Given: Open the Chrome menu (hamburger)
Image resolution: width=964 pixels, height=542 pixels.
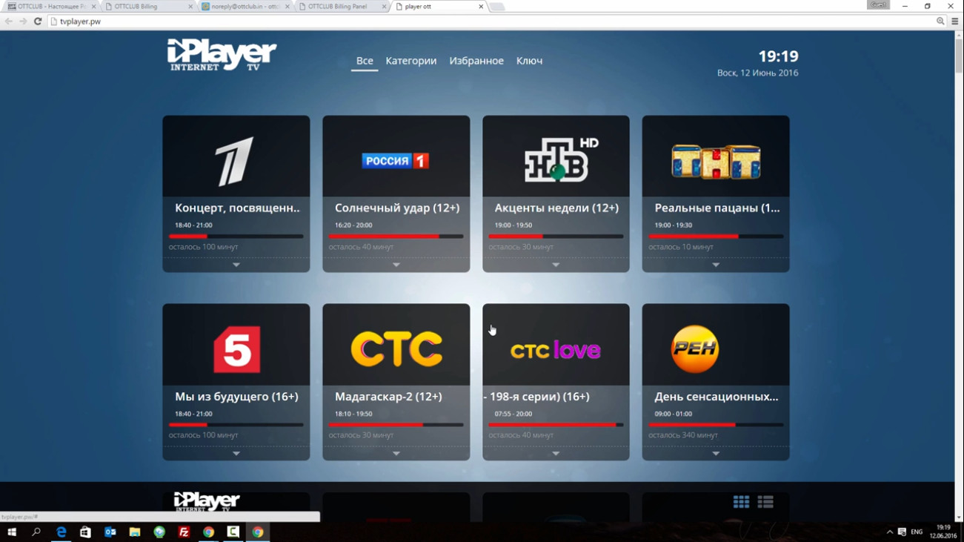Looking at the screenshot, I should pos(954,22).
